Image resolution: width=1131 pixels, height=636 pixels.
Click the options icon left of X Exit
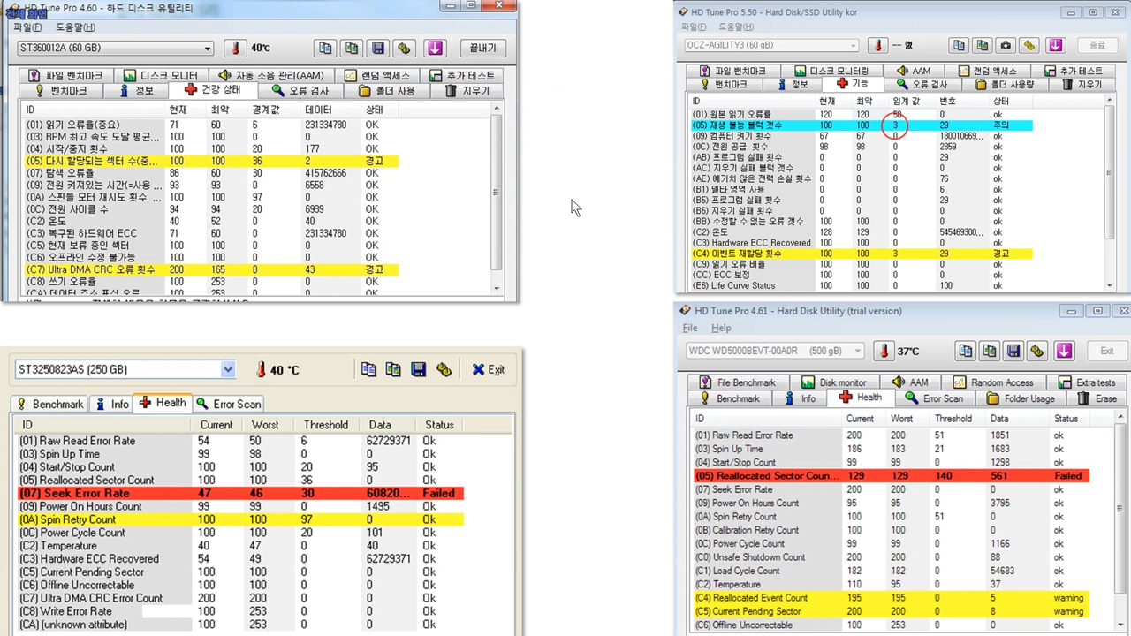point(444,369)
